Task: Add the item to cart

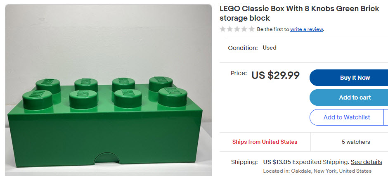Action: (x=349, y=98)
